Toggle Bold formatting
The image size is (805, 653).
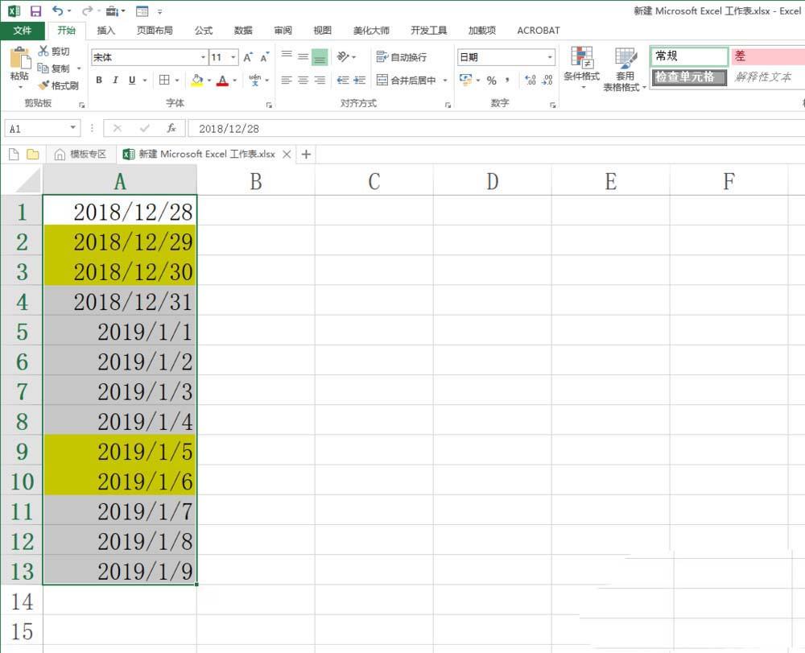click(x=99, y=81)
